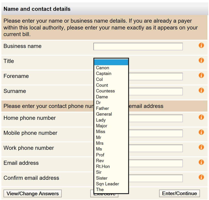Click the Confirm email address info icon
Image resolution: width=209 pixels, height=200 pixels.
(x=201, y=177)
